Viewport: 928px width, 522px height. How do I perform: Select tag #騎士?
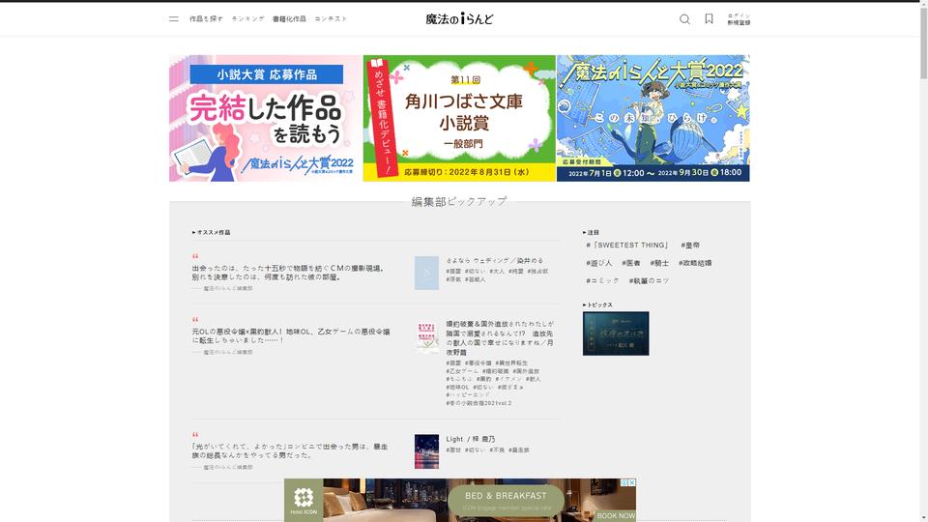click(x=659, y=263)
